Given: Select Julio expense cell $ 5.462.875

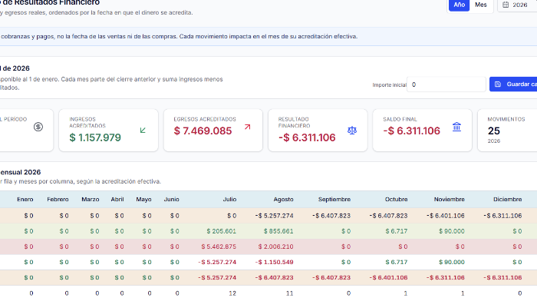Looking at the screenshot, I should tap(219, 246).
